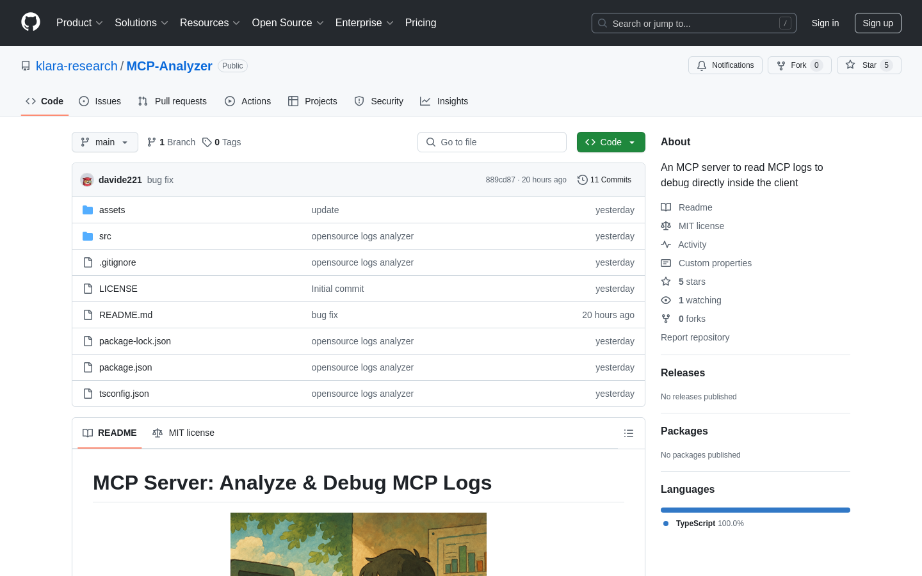The image size is (922, 576).
Task: Open the Insights tab
Action: click(x=444, y=101)
